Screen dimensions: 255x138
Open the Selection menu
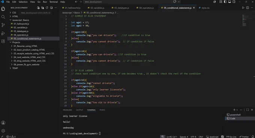pos(23,2)
